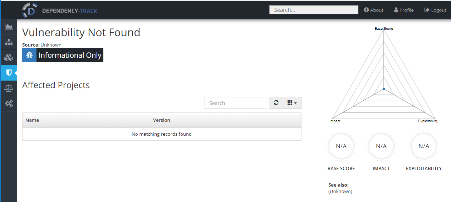The image size is (451, 202).
Task: Click the Exploitability N/A gauge
Action: click(424, 146)
